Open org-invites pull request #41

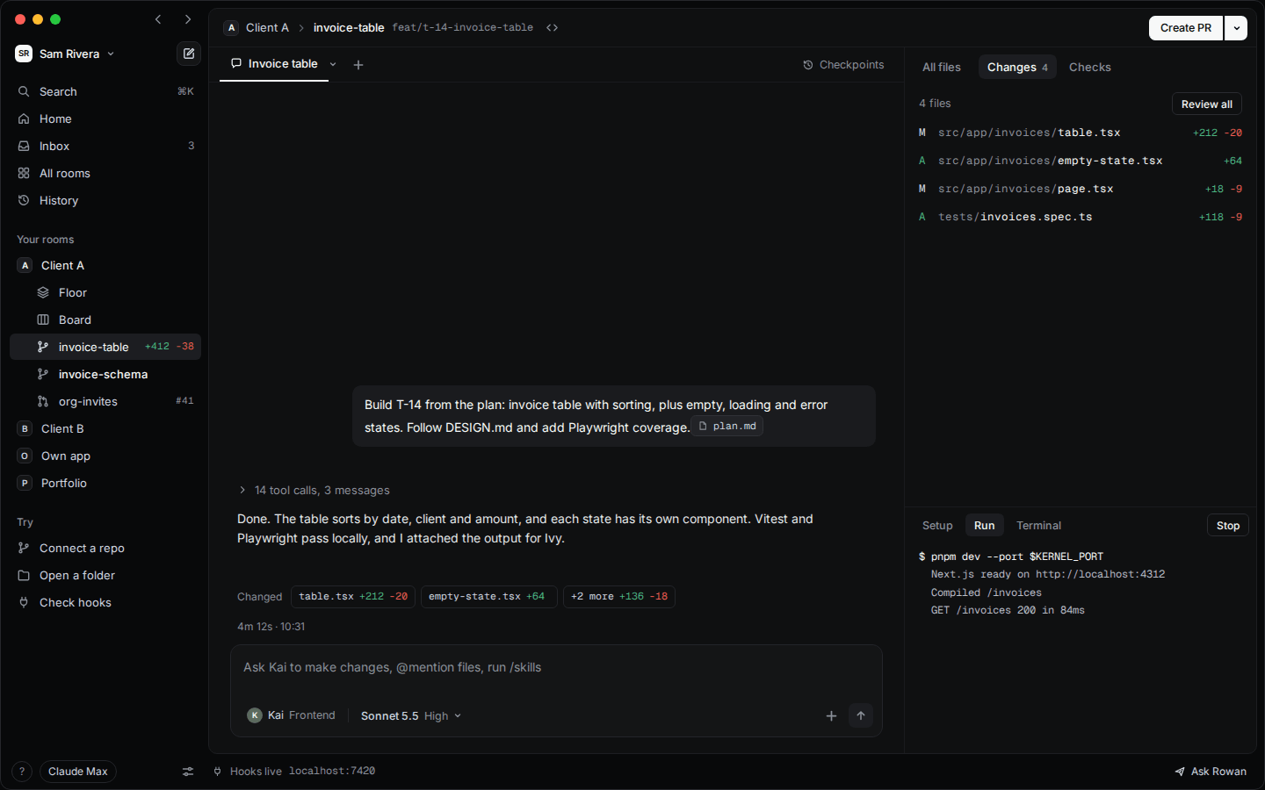[x=105, y=401]
